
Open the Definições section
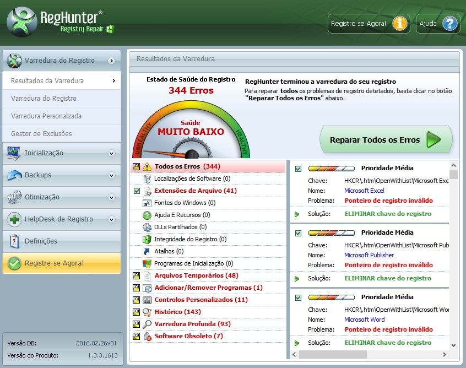click(62, 241)
